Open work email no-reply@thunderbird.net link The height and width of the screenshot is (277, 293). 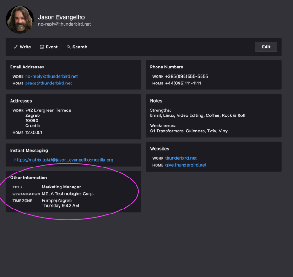[51, 77]
